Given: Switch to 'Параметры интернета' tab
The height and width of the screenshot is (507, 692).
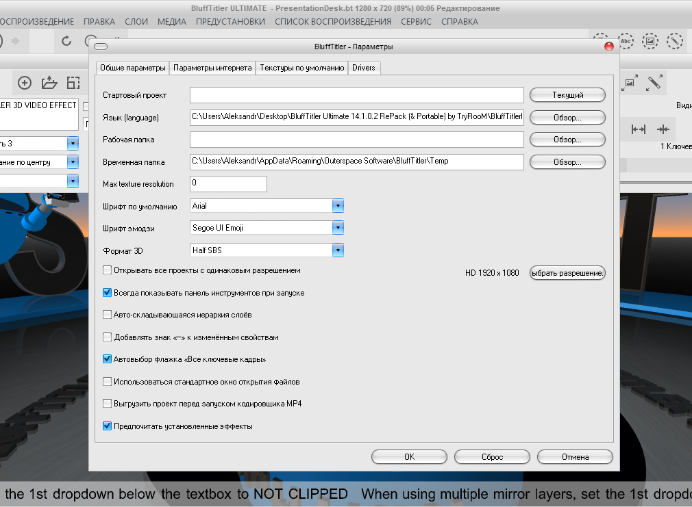Looking at the screenshot, I should (212, 68).
